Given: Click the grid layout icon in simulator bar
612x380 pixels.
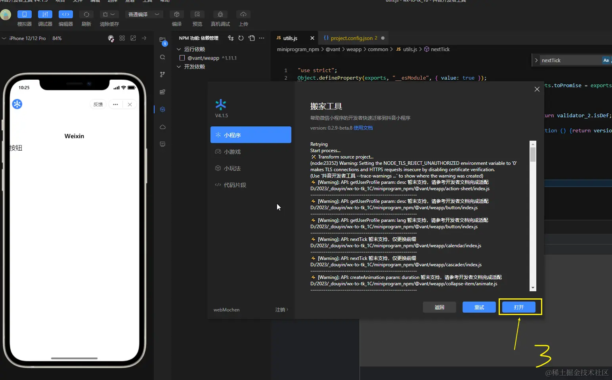Looking at the screenshot, I should tap(122, 38).
